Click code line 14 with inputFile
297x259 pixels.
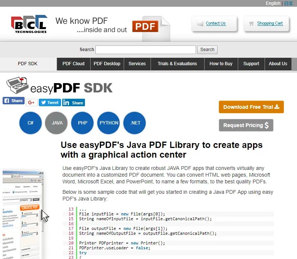tap(122, 214)
